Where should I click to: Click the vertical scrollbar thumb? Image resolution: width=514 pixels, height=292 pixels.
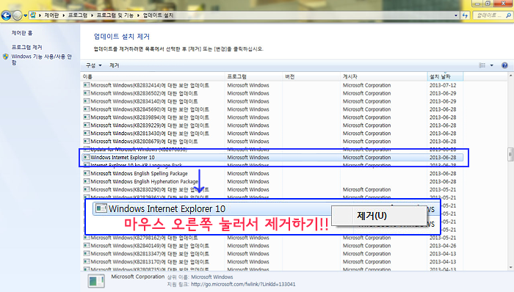511,154
